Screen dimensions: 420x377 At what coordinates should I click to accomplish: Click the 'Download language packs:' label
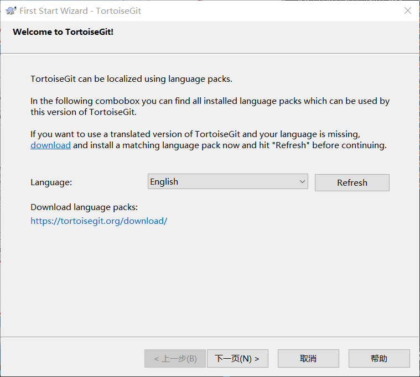click(x=84, y=207)
